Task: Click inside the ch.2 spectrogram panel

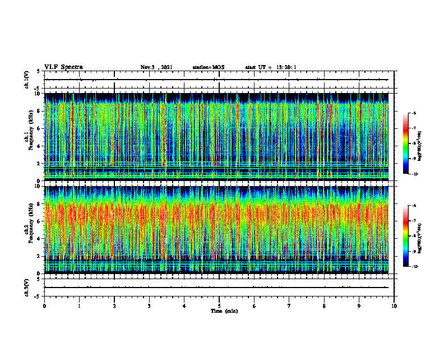Action: [x=216, y=230]
